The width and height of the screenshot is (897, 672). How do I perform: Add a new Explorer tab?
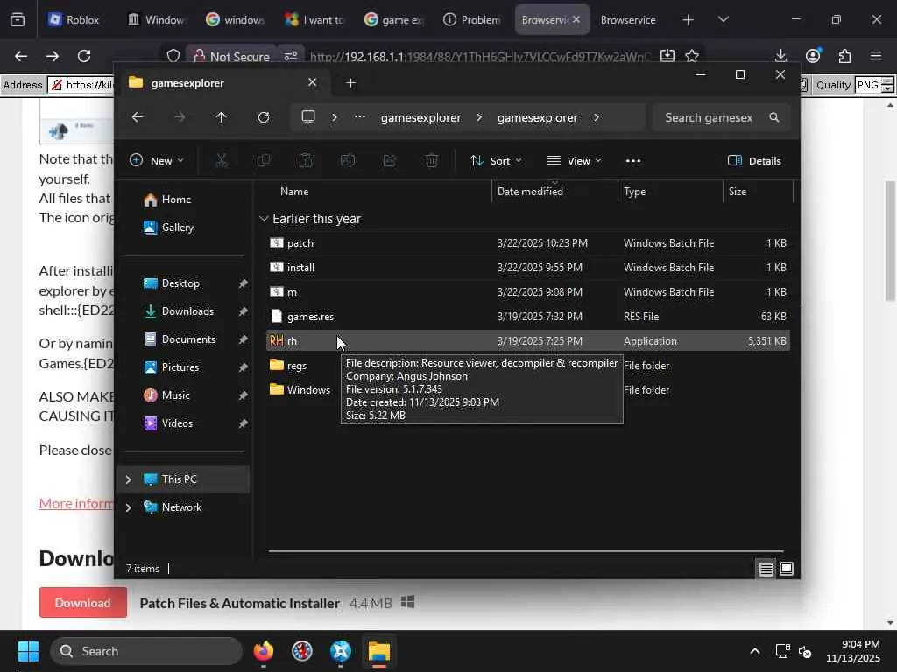[x=350, y=83]
